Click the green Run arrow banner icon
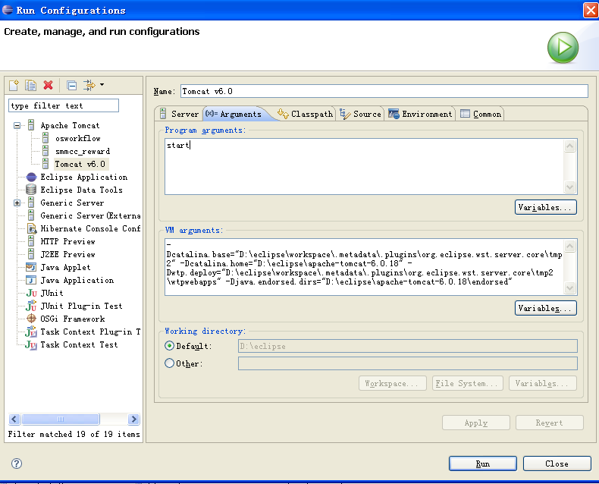Screen dimensions: 599x484 coord(563,47)
